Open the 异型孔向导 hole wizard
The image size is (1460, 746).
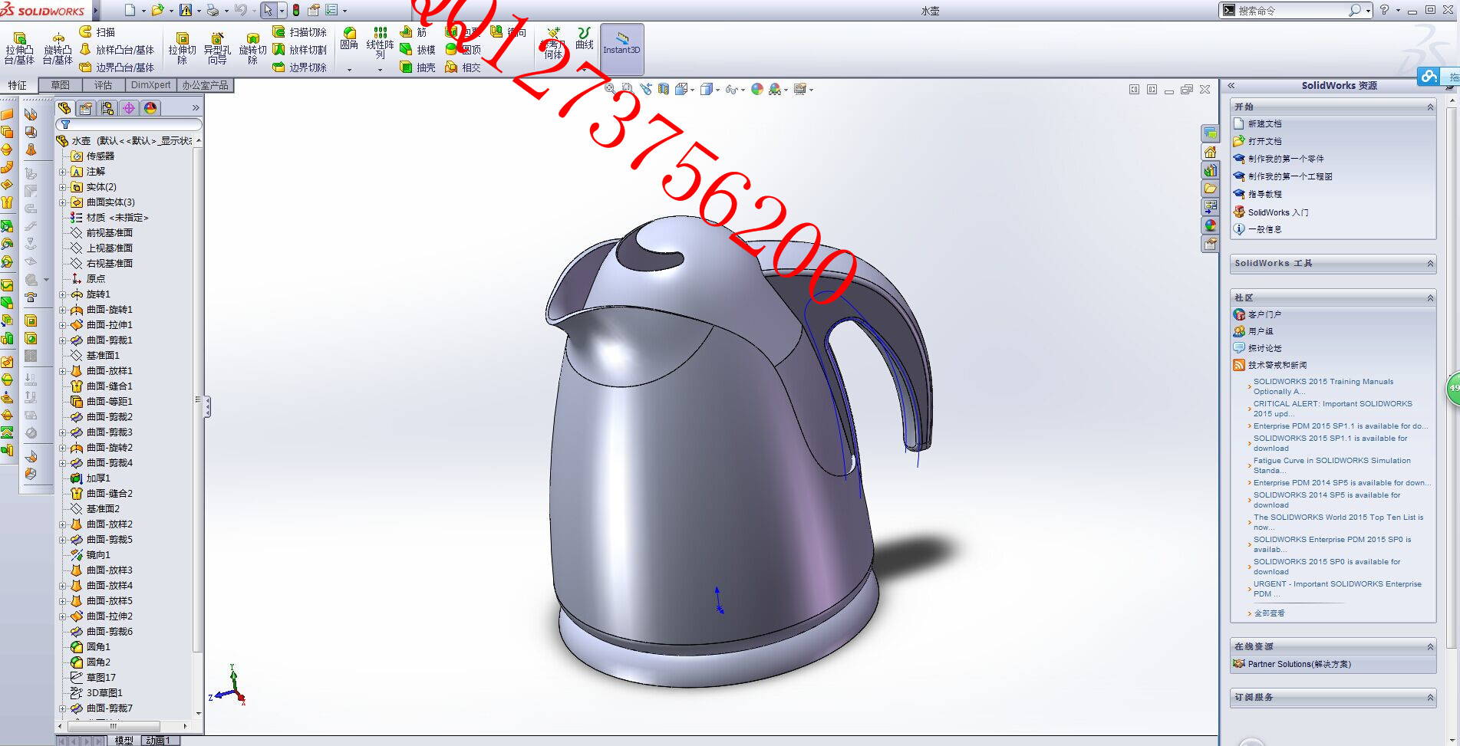click(217, 48)
